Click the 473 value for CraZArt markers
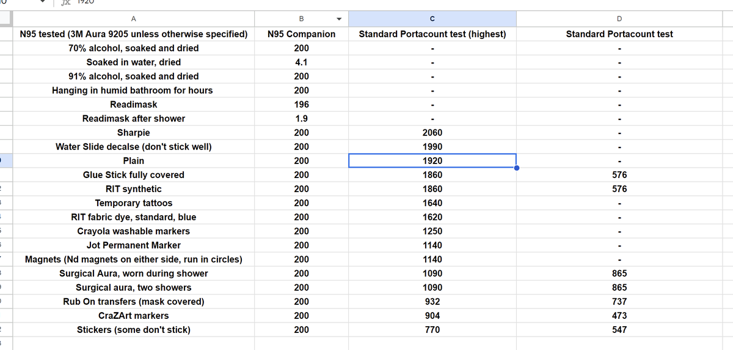 coord(619,316)
